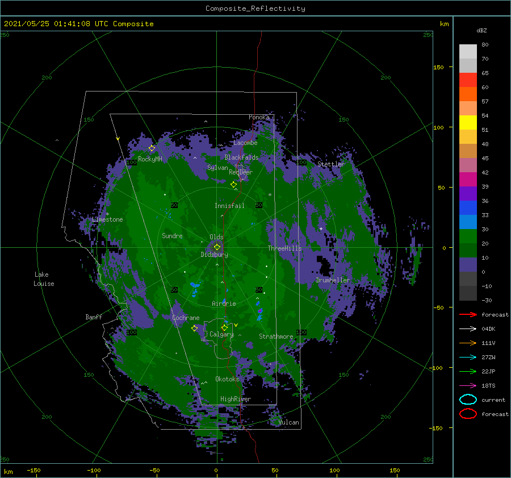Click the Ponoka city label
This screenshot has height=478, width=511.
[x=259, y=117]
